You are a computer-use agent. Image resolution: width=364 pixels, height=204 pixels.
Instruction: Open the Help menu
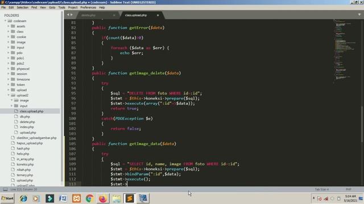click(x=102, y=7)
